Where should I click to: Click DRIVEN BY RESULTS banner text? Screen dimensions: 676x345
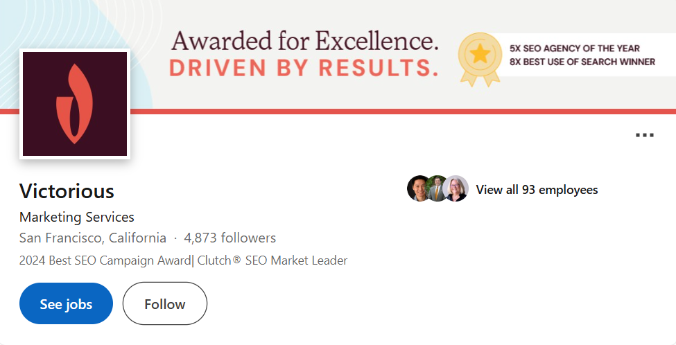pos(304,68)
